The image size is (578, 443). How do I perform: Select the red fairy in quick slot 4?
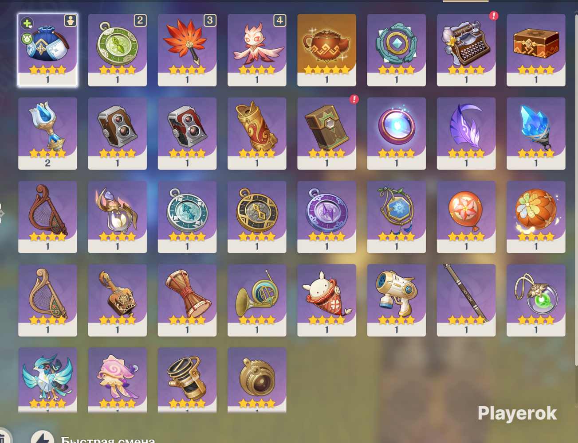257,50
